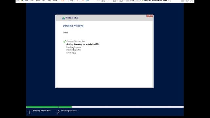Screen dimensions: 210x118
Task: Select 'Copying Windows files' status line
Action: pos(75,41)
